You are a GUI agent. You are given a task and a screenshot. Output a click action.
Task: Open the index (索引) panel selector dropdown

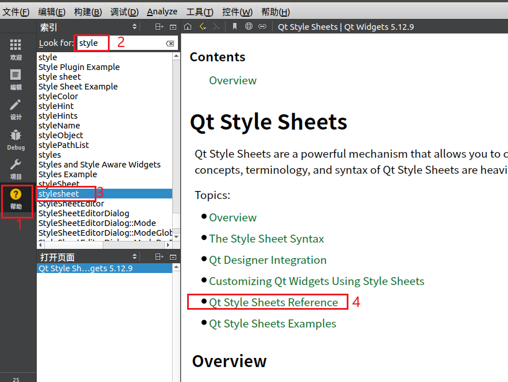click(134, 27)
